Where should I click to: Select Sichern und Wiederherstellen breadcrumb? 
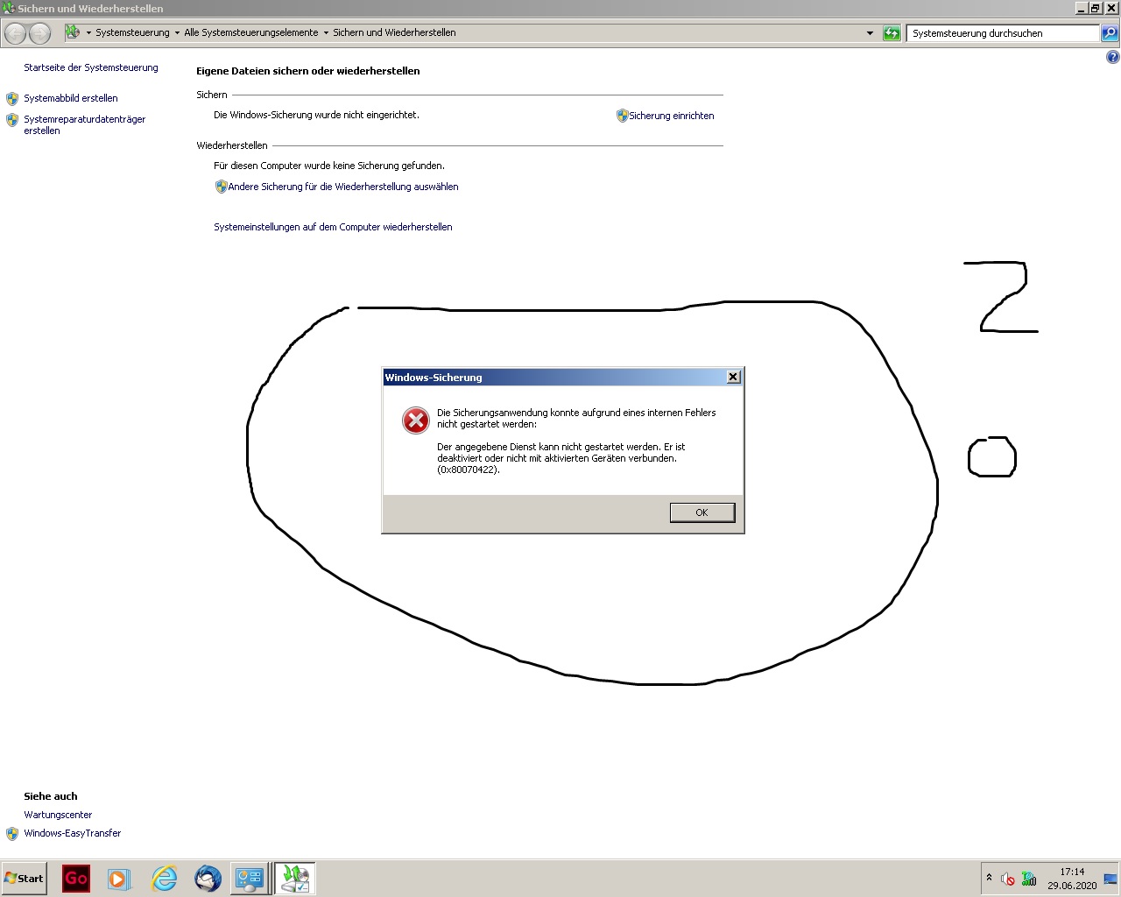pyautogui.click(x=394, y=32)
